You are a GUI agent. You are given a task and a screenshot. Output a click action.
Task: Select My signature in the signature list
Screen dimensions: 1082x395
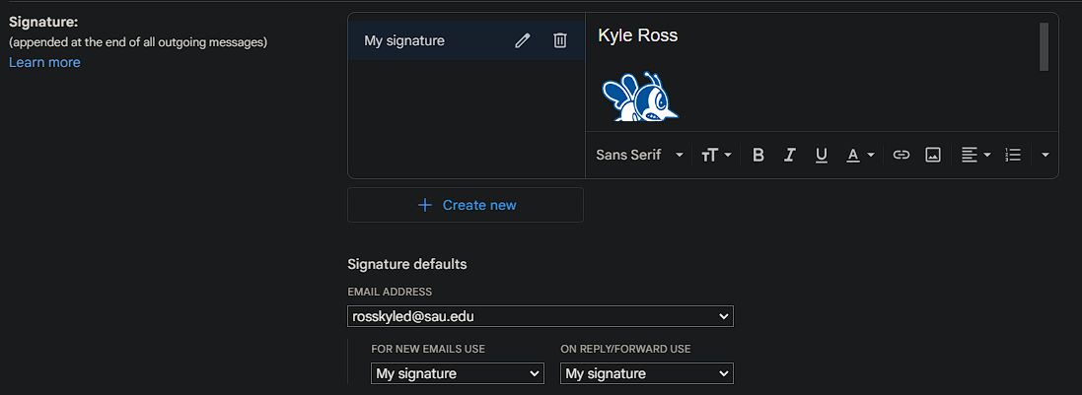(404, 40)
